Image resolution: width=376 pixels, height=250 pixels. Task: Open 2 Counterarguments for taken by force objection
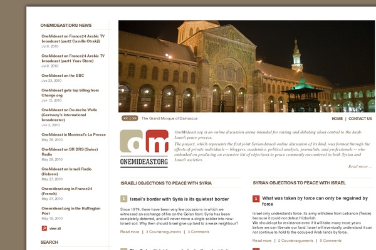click(296, 241)
